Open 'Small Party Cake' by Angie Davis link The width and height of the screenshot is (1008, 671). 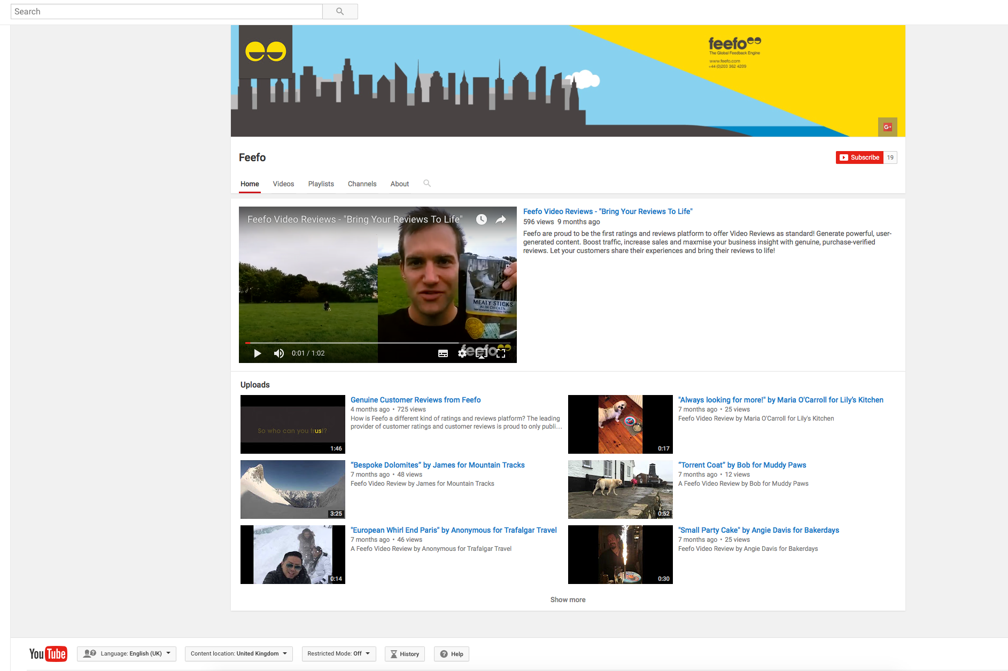pyautogui.click(x=759, y=530)
